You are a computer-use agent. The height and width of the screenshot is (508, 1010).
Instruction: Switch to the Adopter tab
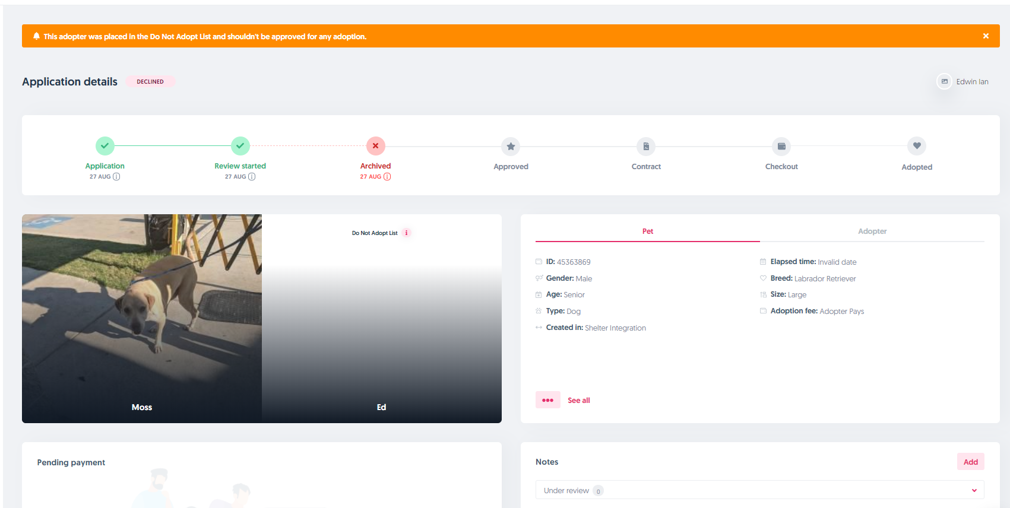(x=872, y=231)
